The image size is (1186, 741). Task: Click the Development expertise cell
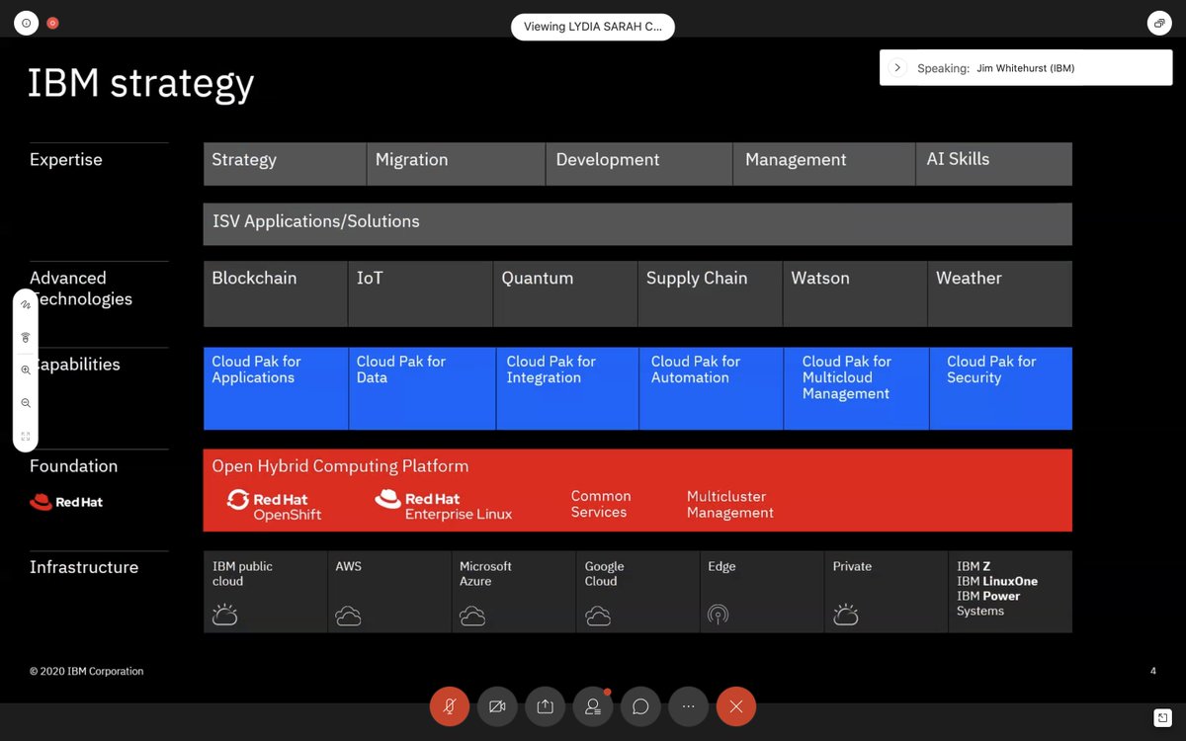click(639, 164)
